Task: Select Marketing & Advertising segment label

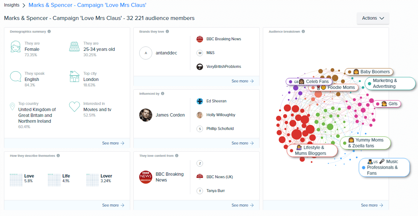Action: (x=390, y=83)
